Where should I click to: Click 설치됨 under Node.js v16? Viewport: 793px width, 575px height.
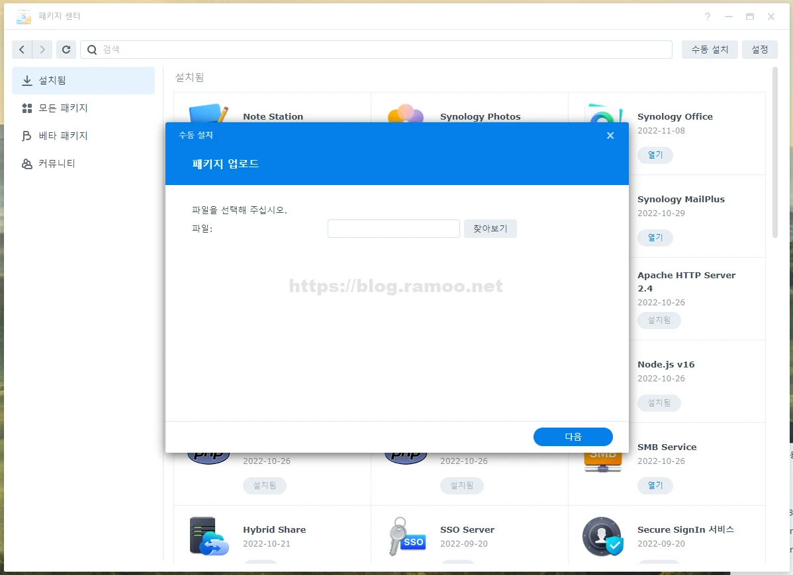pos(659,403)
